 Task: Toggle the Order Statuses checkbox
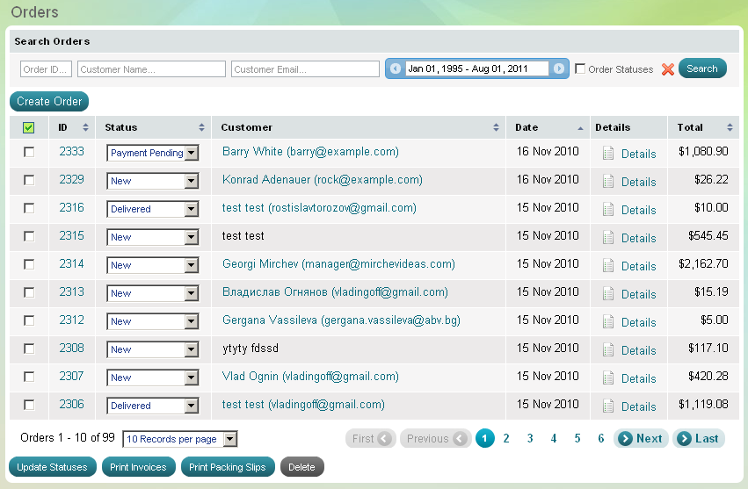click(x=580, y=68)
